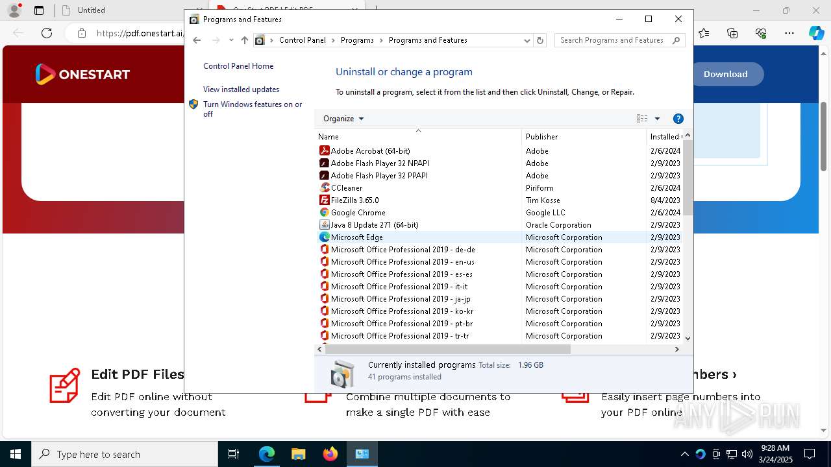Screen dimensions: 831x467
Task: Select the Adobe Flash Player 32 PPAPI icon
Action: 325,175
